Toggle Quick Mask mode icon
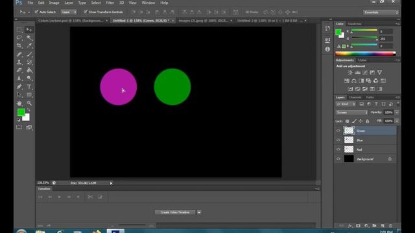Screen dimensions: 415x233 pyautogui.click(x=19, y=128)
